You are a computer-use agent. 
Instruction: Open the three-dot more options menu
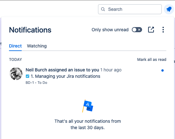click(163, 30)
